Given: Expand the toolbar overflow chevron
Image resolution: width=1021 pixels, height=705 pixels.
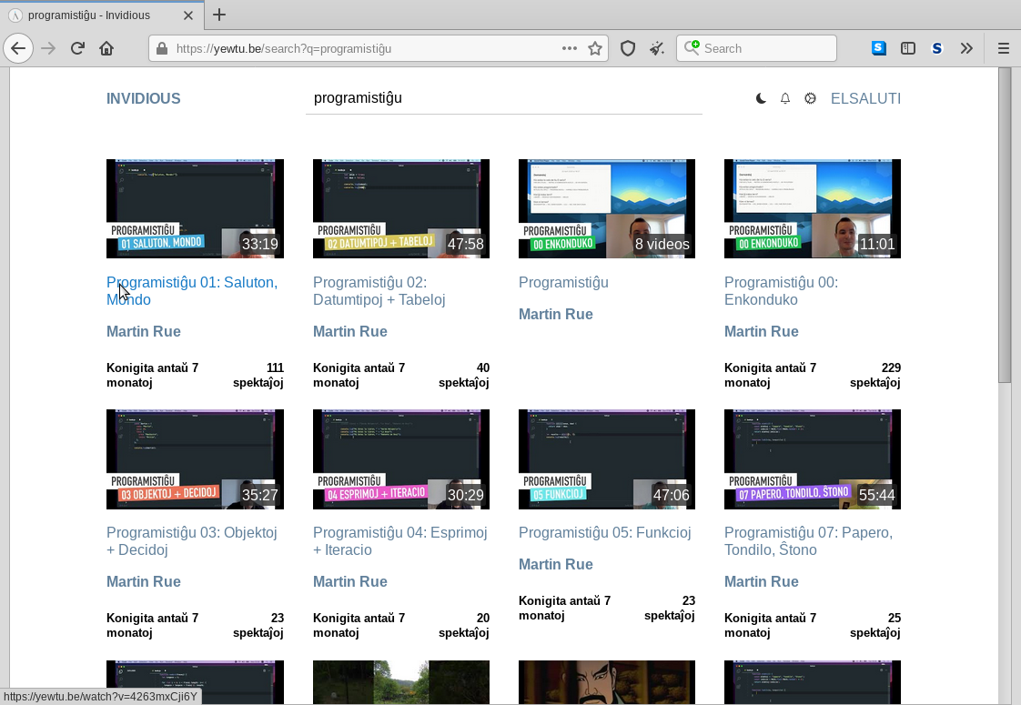Looking at the screenshot, I should 966,48.
